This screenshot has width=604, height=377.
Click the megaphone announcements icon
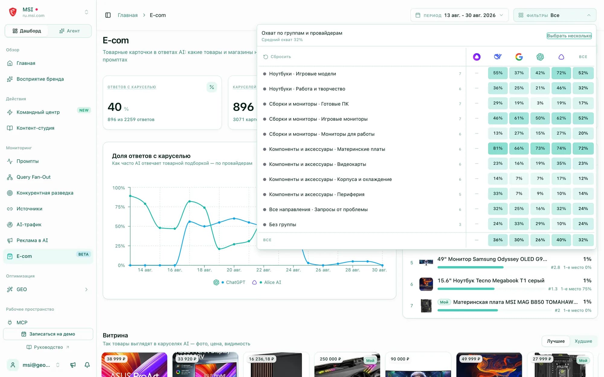[x=73, y=365]
